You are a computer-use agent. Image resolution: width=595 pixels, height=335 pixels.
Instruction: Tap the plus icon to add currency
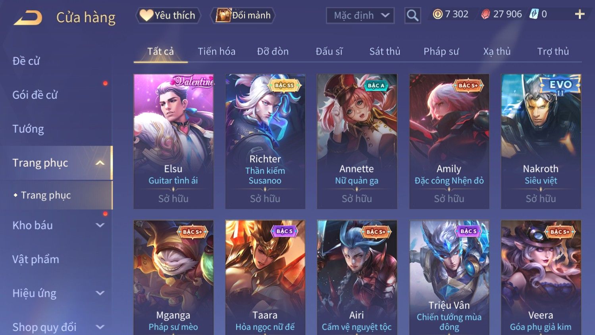click(580, 14)
